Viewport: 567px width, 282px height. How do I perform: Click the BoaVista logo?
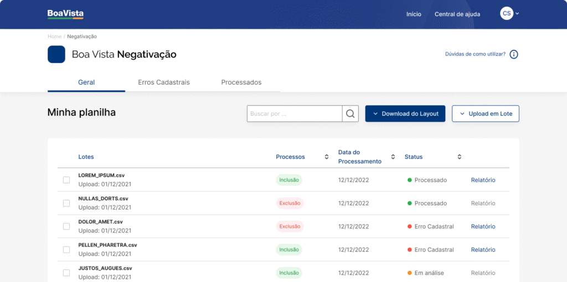click(65, 14)
